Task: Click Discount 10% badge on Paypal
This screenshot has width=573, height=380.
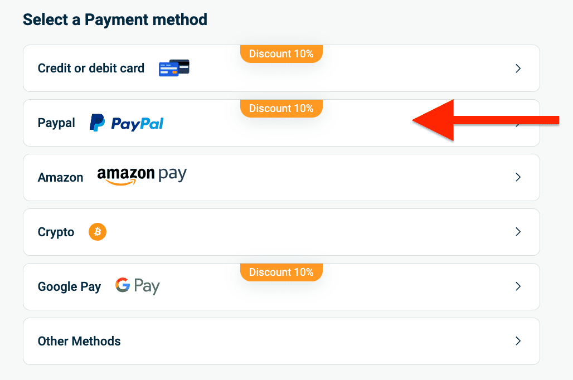Action: 281,108
